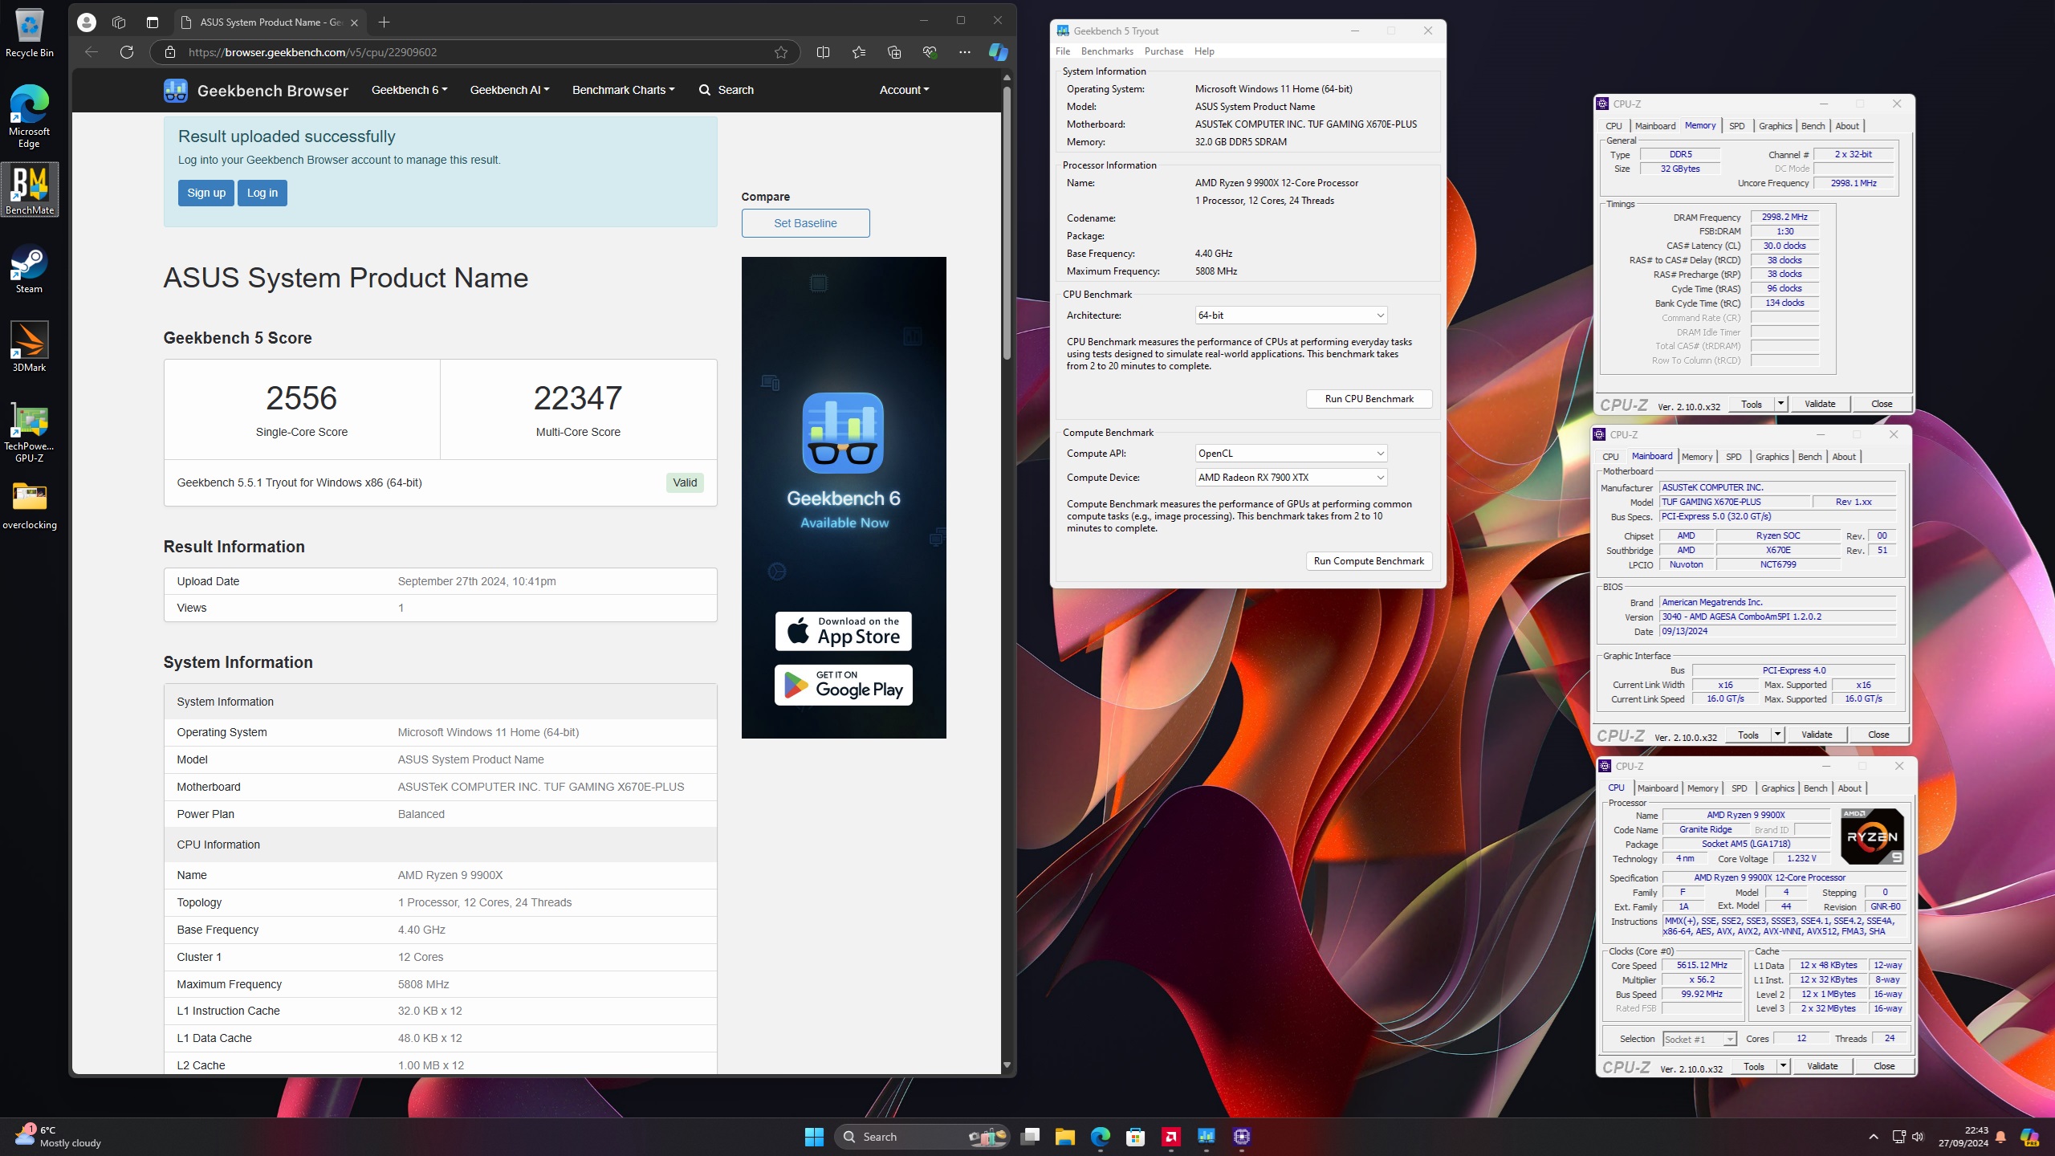The image size is (2055, 1156).
Task: Open the Windows Start menu
Action: tap(814, 1137)
